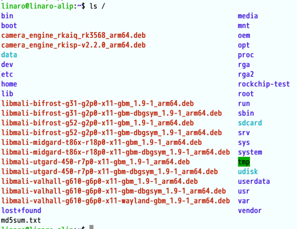Viewport: 297px width, 229px height.
Task: Click the rga2 directory entry
Action: click(246, 74)
